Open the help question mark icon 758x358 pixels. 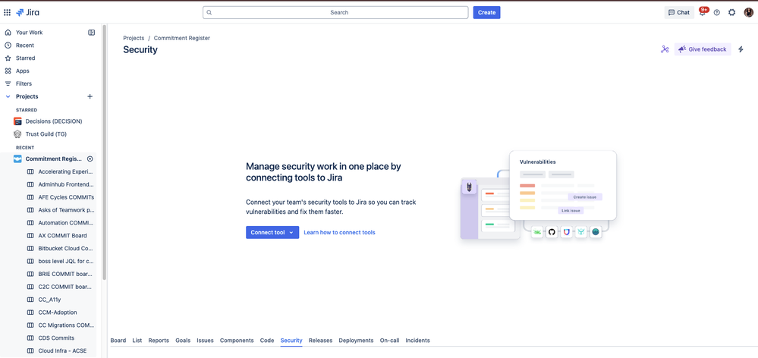click(717, 13)
